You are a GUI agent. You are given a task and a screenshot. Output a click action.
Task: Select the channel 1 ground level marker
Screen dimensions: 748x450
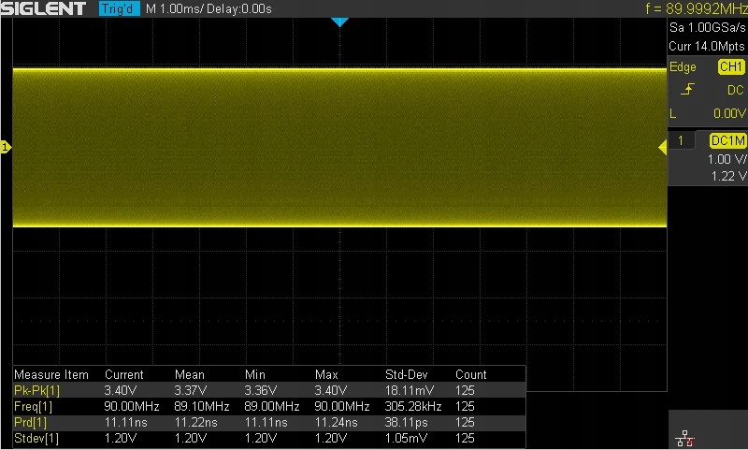click(x=6, y=147)
